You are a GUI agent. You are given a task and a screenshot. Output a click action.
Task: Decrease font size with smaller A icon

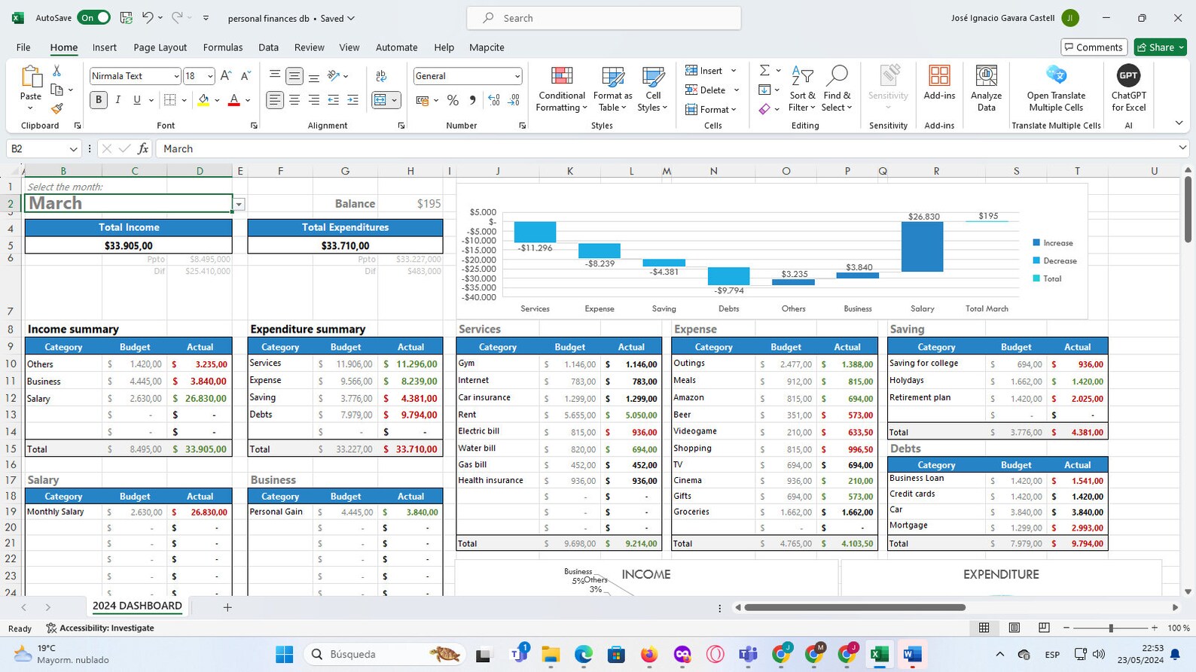point(246,76)
